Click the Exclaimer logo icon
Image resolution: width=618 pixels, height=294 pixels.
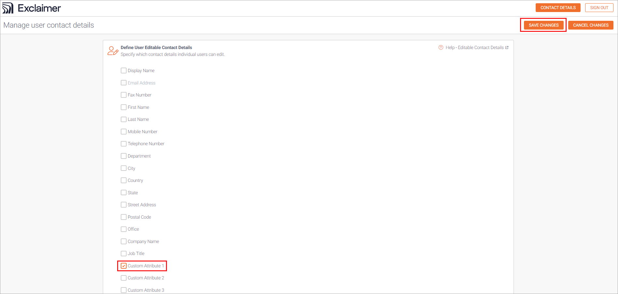point(8,8)
